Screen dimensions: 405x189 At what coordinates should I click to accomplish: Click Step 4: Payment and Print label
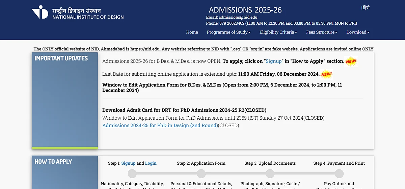tap(339, 163)
